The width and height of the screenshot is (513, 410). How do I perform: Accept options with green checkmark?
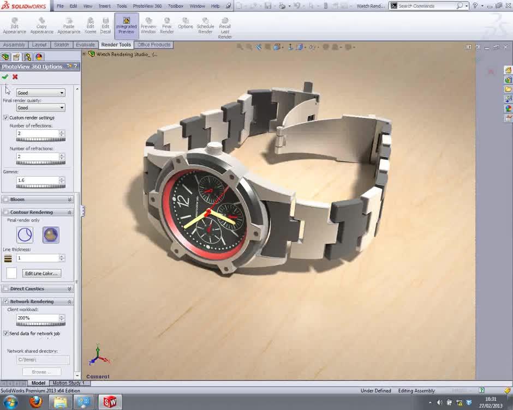(5, 77)
